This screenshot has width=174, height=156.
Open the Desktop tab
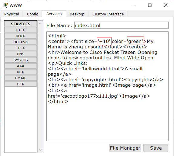(77, 14)
